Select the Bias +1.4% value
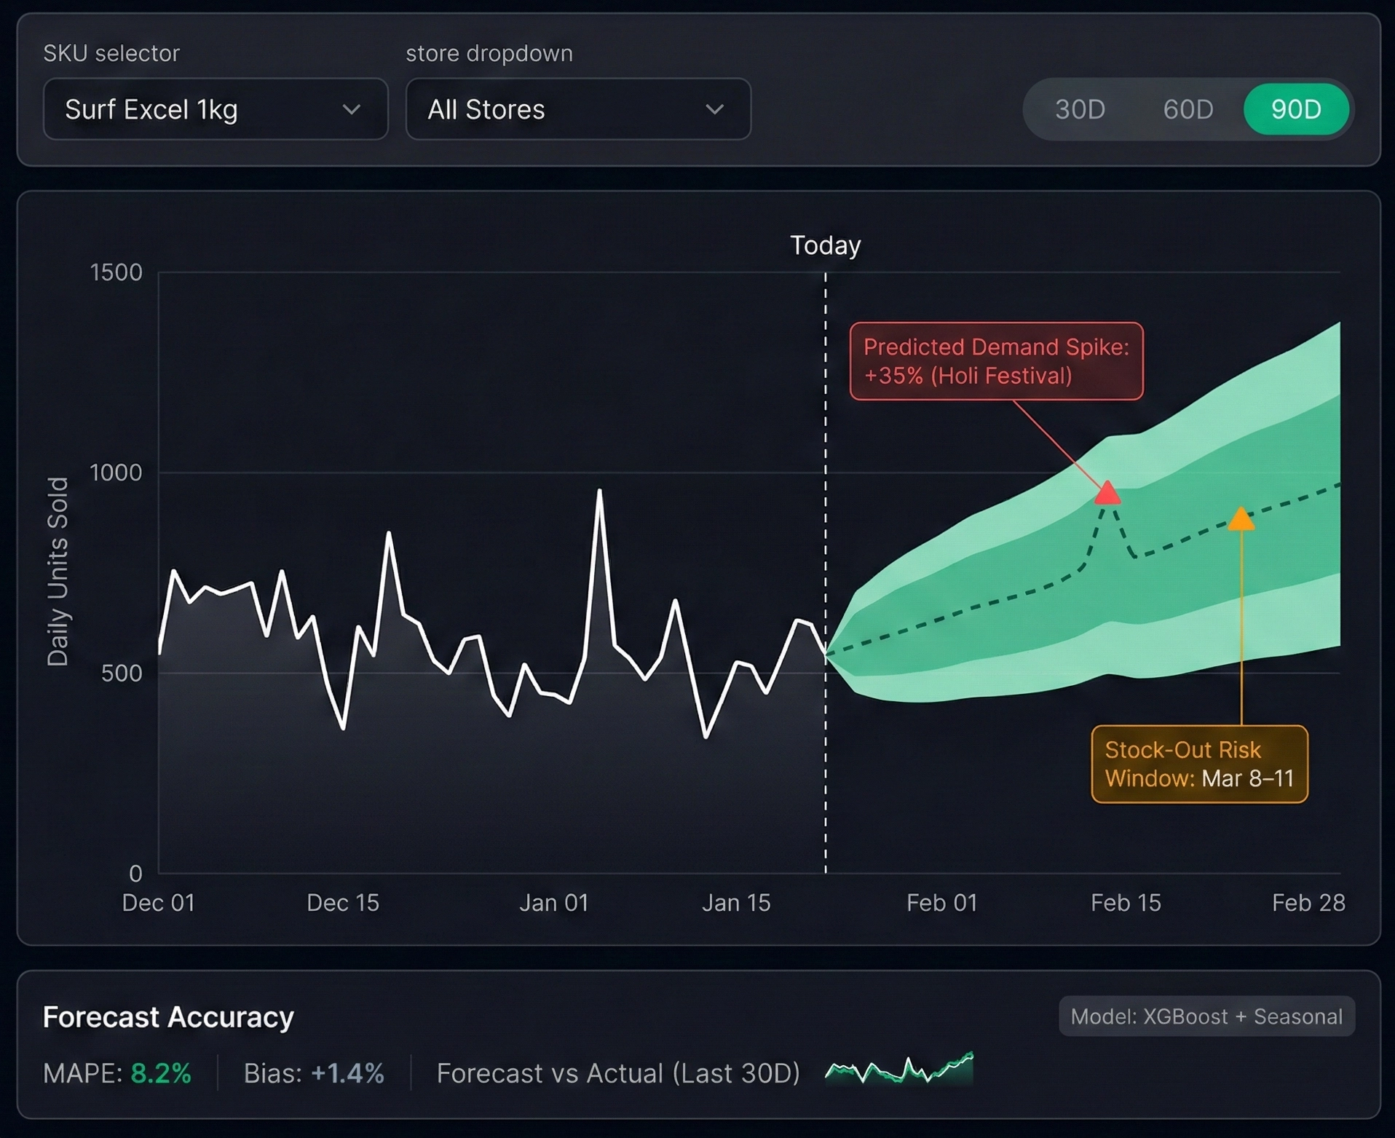 tap(314, 1072)
